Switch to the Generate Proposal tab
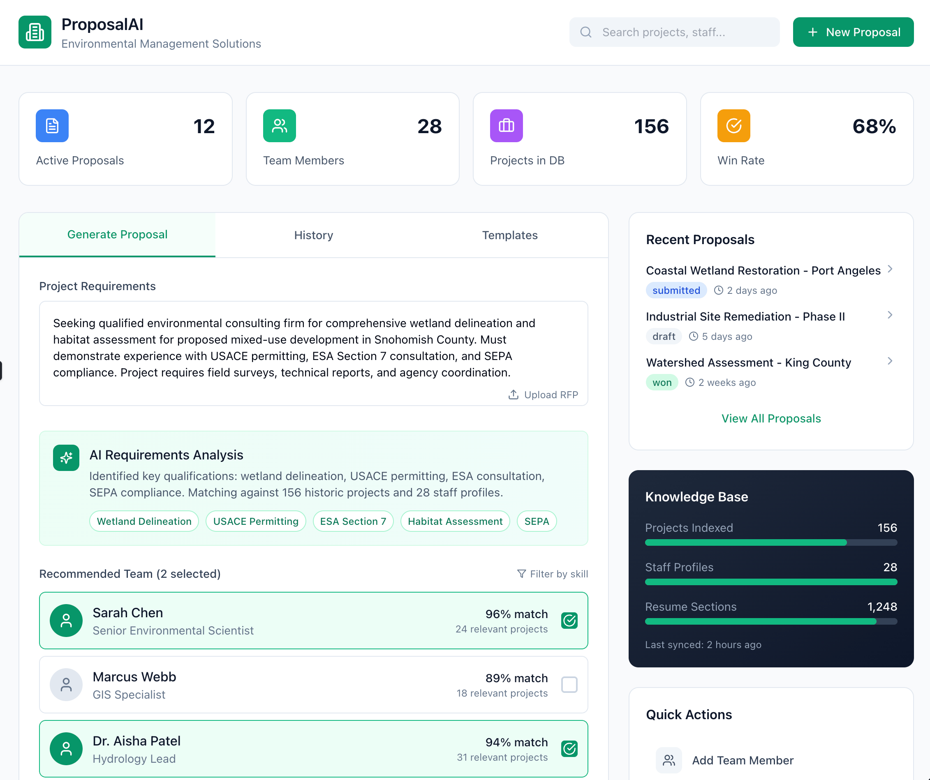The width and height of the screenshot is (930, 780). (117, 235)
